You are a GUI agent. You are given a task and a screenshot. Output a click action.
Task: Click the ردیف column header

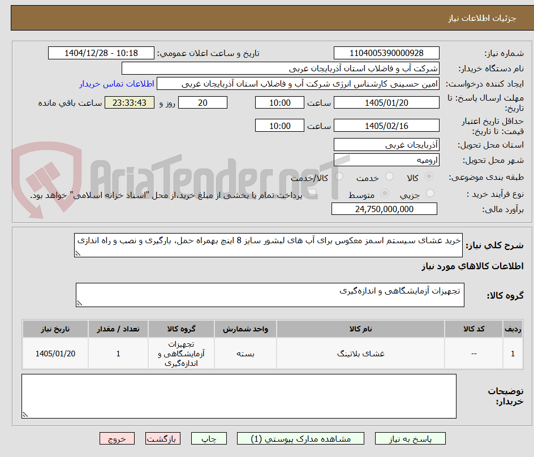(x=513, y=329)
